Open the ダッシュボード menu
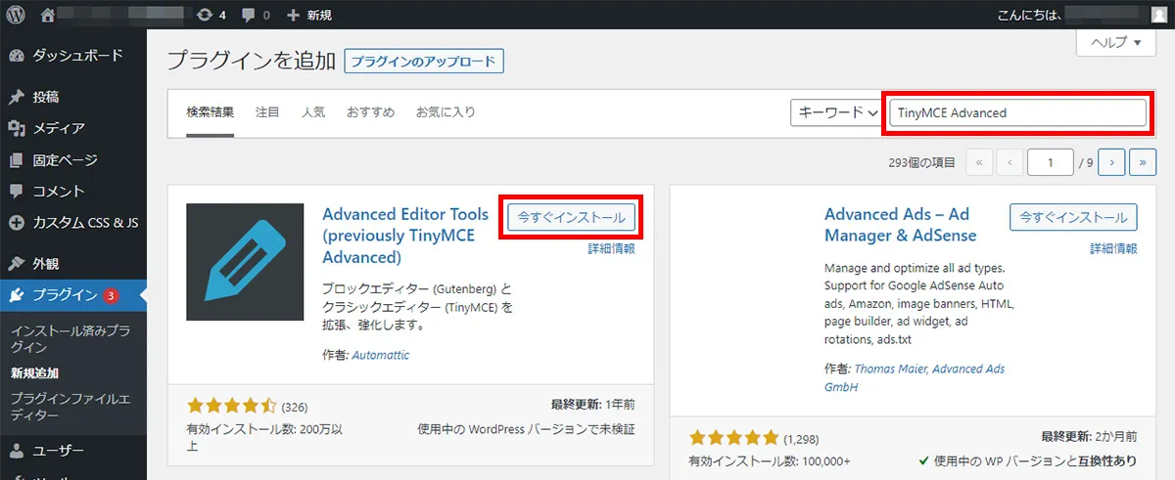Image resolution: width=1175 pixels, height=480 pixels. 73,56
